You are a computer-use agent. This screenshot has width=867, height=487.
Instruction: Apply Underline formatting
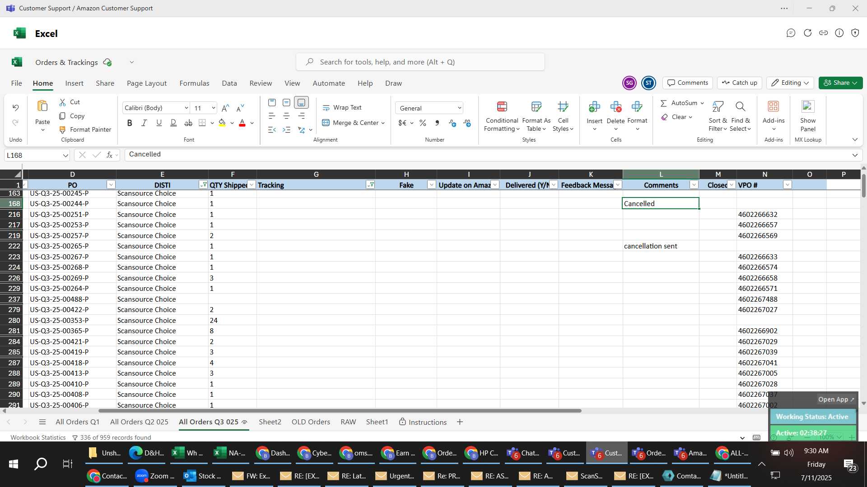pos(159,123)
